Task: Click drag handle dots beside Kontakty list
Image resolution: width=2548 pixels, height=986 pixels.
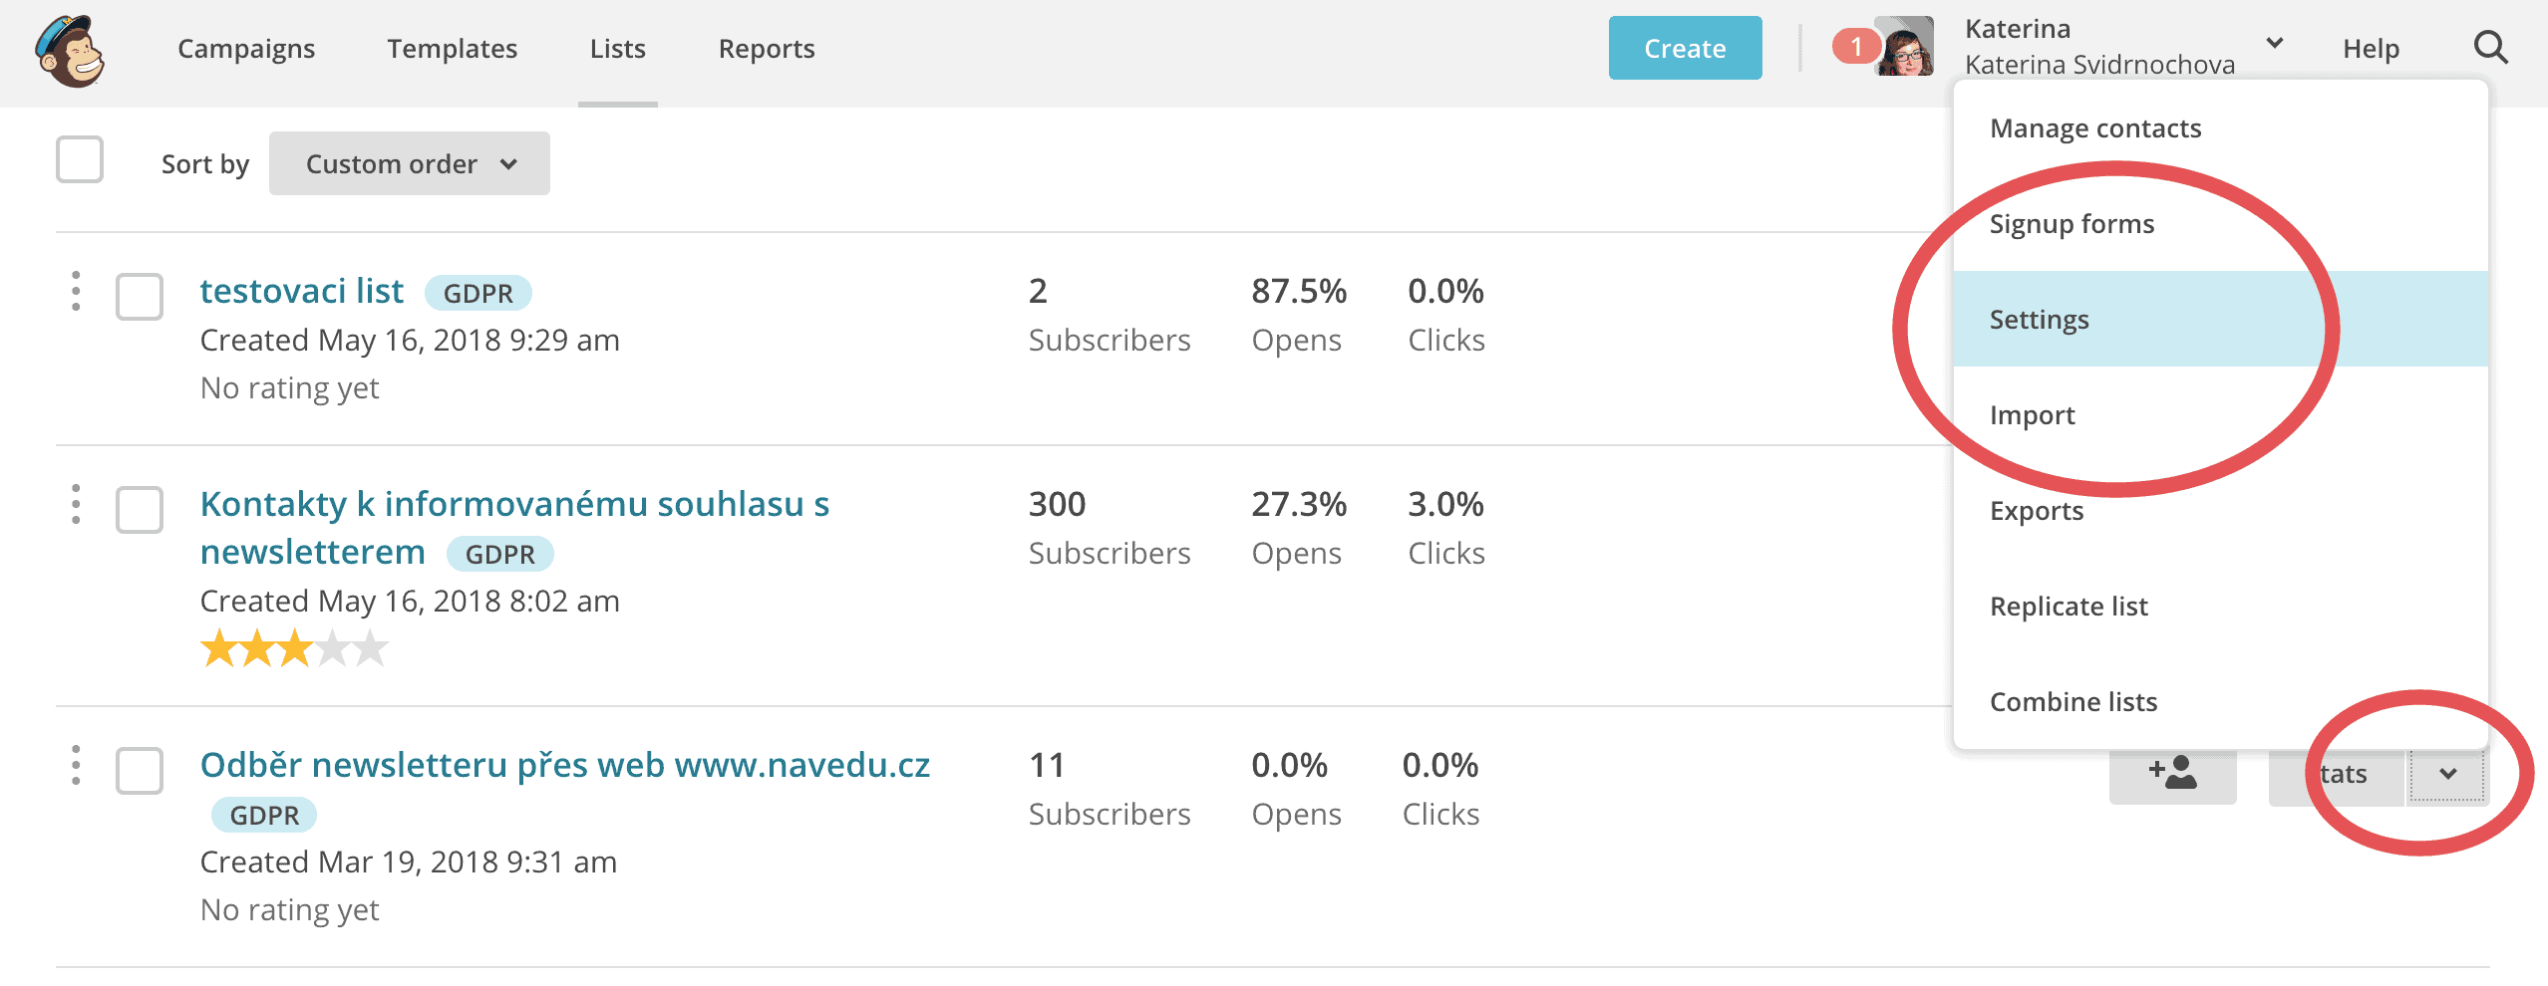Action: tap(76, 504)
